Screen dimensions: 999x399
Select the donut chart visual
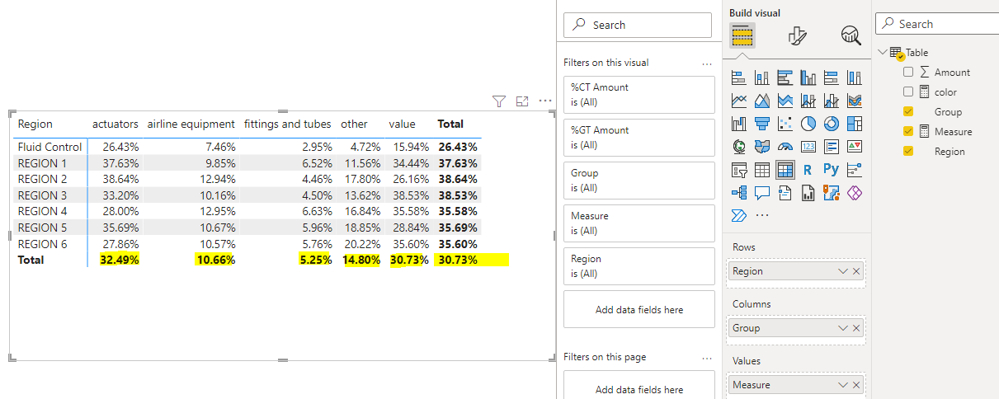tap(832, 124)
